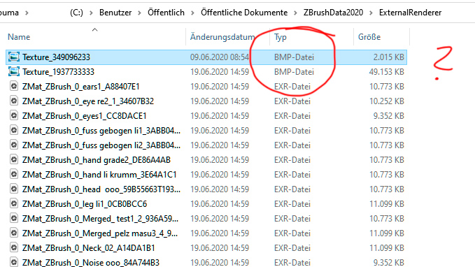Click the file icon of fuss gebogen li1
The image size is (475, 267).
(14, 131)
